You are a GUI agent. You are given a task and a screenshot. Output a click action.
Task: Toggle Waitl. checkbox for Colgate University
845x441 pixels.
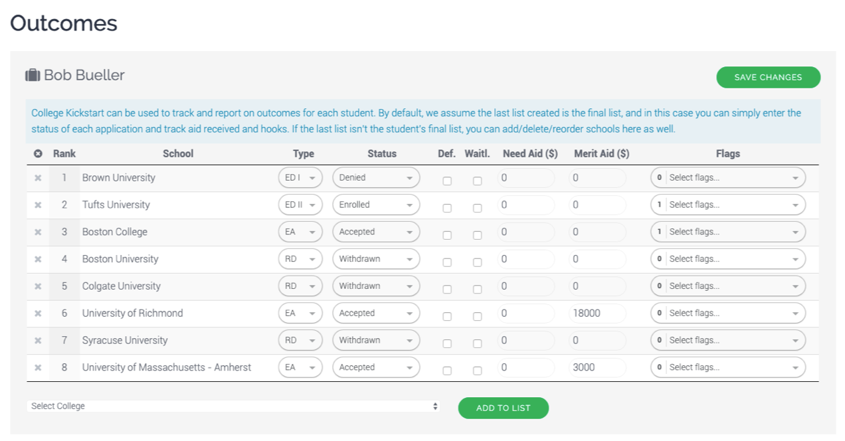pyautogui.click(x=477, y=290)
